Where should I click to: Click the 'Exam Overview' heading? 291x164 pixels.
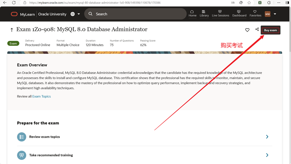point(32,65)
